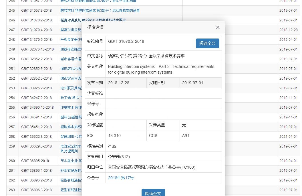Open the 异丁烯-异戊二 standard link

[71, 98]
